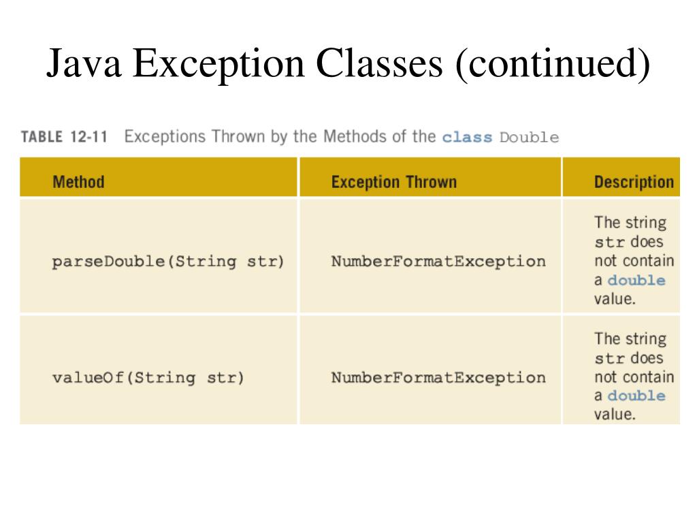The height and width of the screenshot is (523, 697).
Task: Select the TABLE 12-11 caption label
Action: [x=64, y=136]
